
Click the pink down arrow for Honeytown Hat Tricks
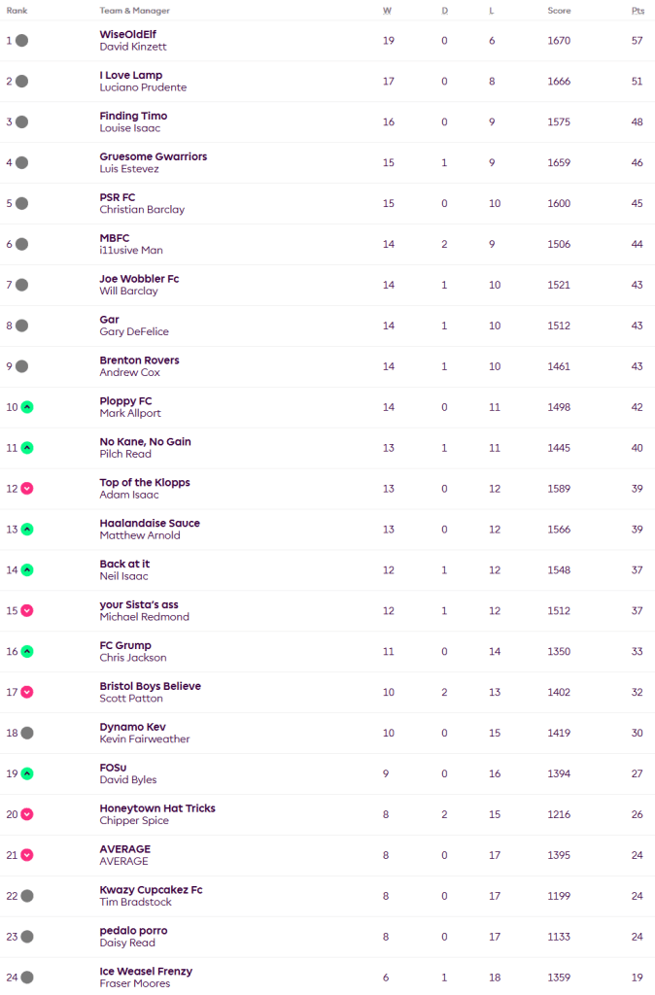click(x=27, y=814)
